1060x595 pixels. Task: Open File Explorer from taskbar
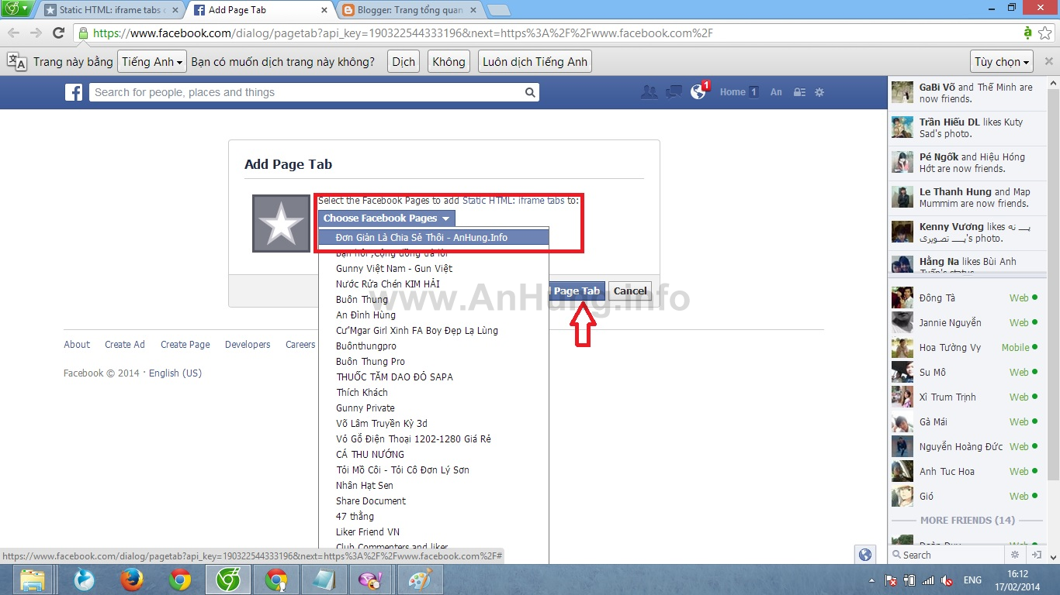tap(32, 580)
